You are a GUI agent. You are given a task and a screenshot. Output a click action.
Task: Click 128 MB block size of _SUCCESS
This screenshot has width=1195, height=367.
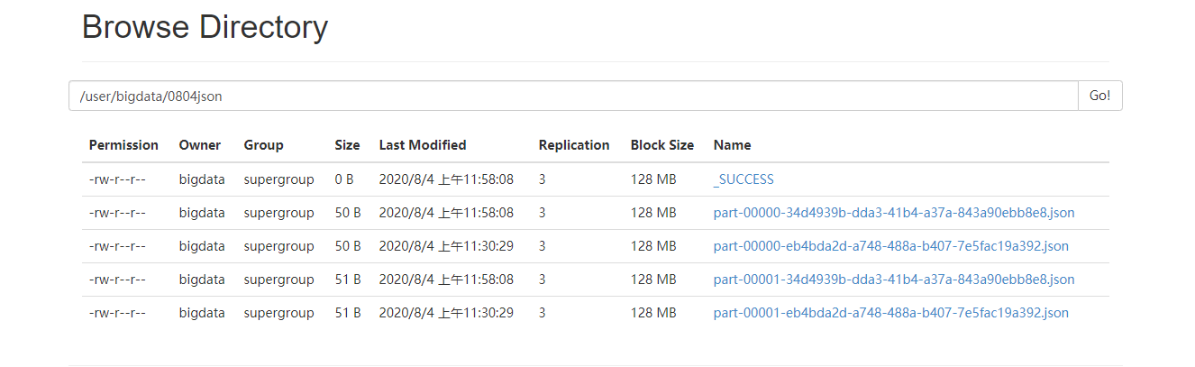click(653, 179)
